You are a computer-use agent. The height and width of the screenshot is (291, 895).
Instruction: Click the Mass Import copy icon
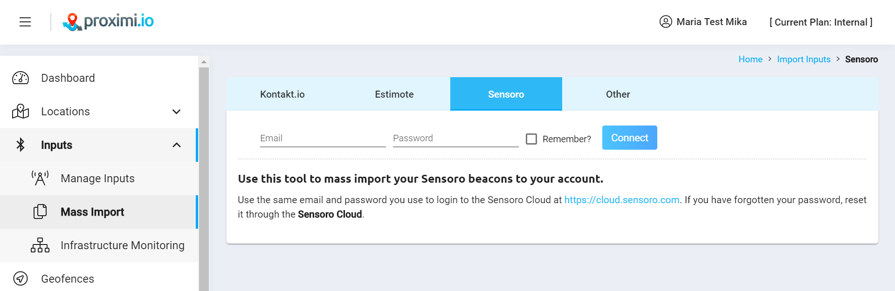point(40,212)
